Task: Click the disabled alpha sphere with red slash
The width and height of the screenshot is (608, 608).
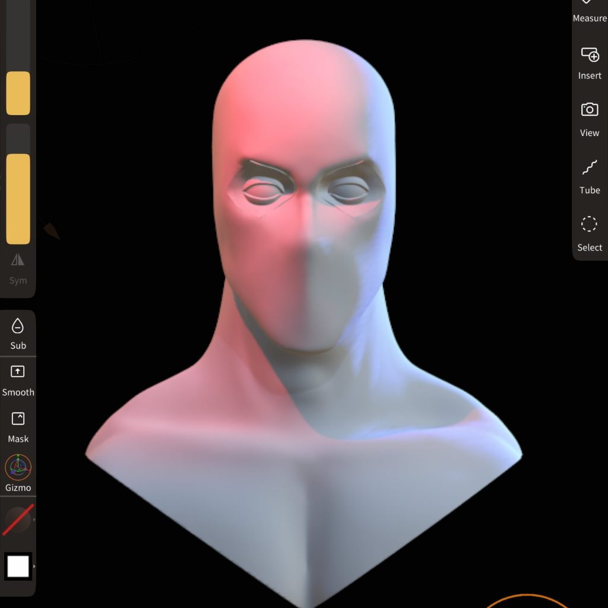Action: tap(17, 520)
